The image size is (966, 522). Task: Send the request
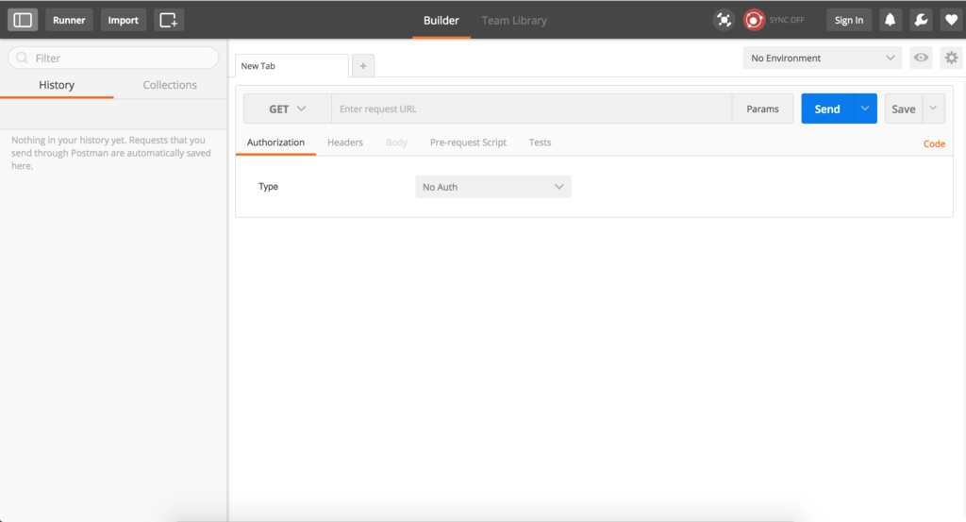point(827,109)
